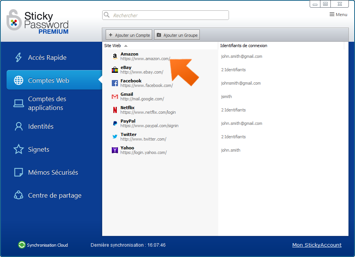Click http://www.ebay.com/ URL text
The width and height of the screenshot is (355, 257).
[142, 72]
